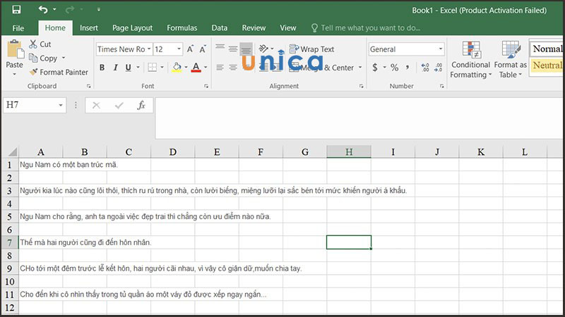565x317 pixels.
Task: Click Align Left icon
Action: click(x=220, y=68)
